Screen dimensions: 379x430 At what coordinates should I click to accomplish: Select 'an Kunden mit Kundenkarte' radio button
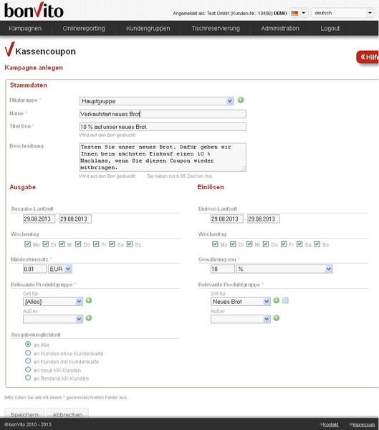28,361
